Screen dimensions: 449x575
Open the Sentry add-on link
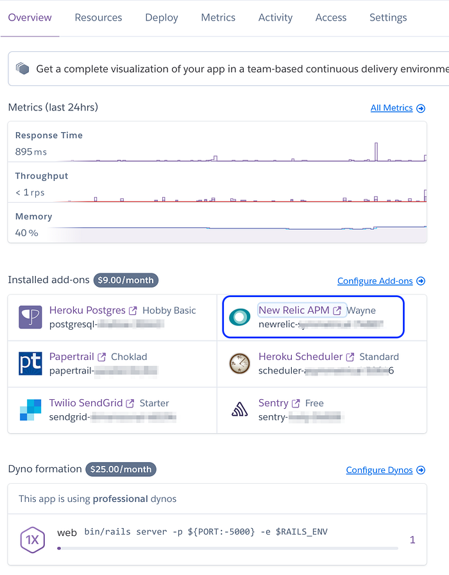pos(273,403)
